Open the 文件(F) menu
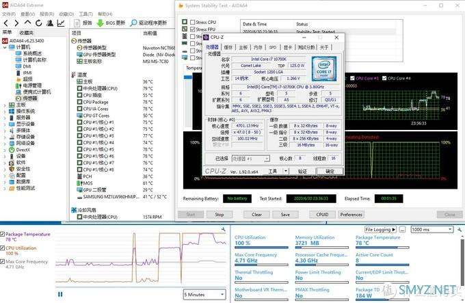The height and width of the screenshot is (303, 465). point(9,14)
